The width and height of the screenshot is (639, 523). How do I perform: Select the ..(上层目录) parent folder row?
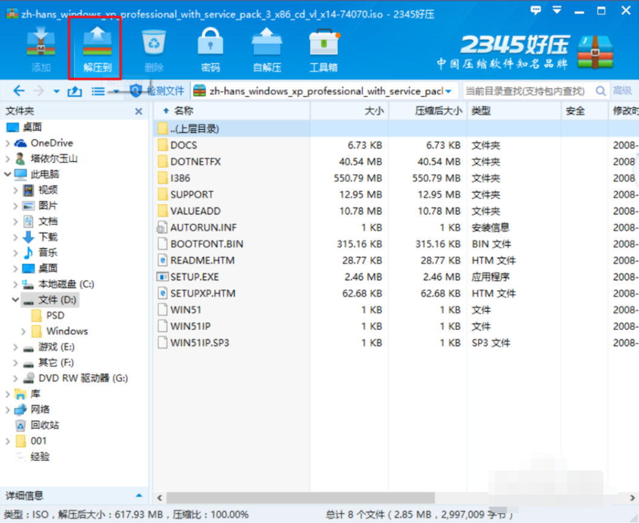pos(396,128)
